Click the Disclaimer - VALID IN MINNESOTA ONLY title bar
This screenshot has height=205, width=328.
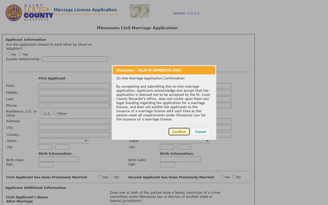click(x=164, y=70)
